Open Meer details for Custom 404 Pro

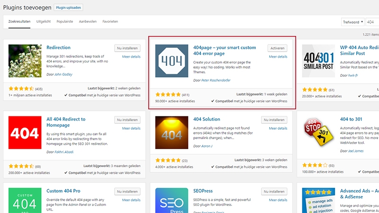click(x=131, y=200)
